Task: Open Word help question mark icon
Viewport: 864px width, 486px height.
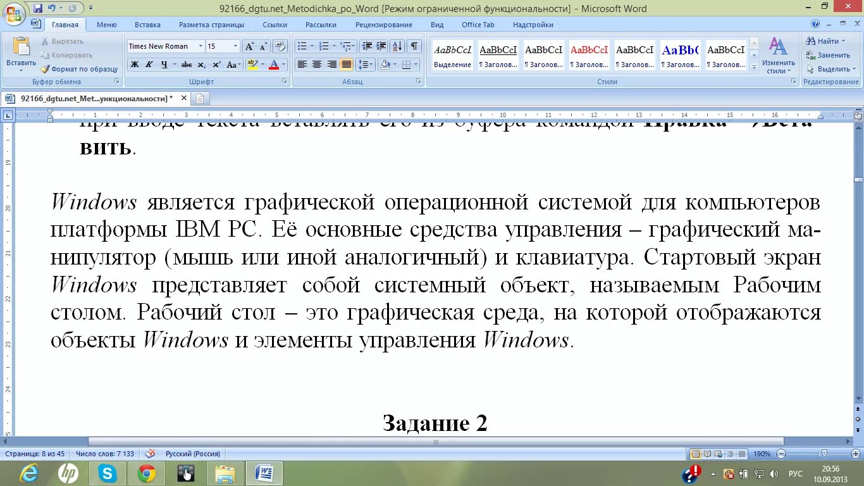Action: click(x=815, y=24)
